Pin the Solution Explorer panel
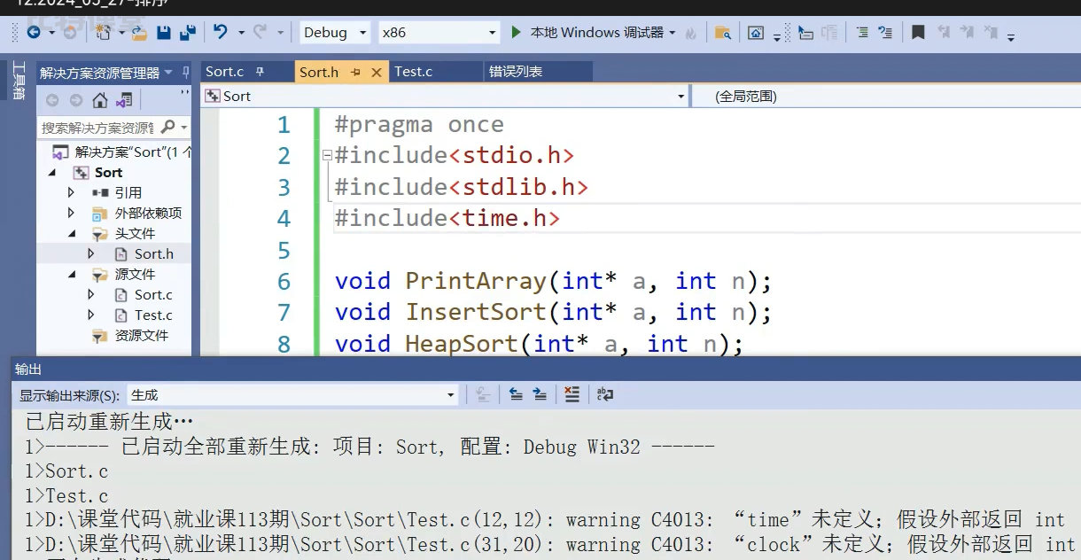Viewport: 1081px width, 560px height. click(x=185, y=72)
